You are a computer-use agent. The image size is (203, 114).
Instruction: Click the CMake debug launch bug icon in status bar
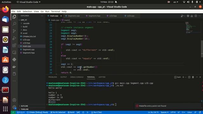83,112
